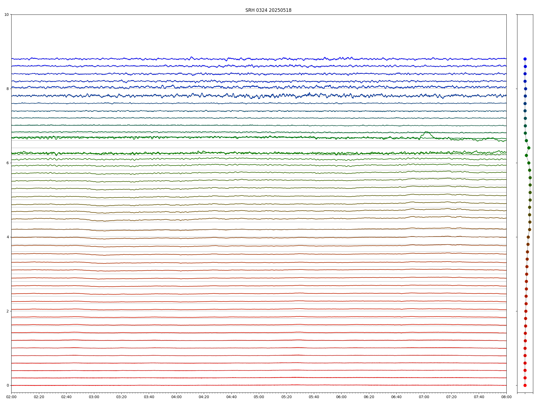Click the 04:20 time label

pos(204,397)
